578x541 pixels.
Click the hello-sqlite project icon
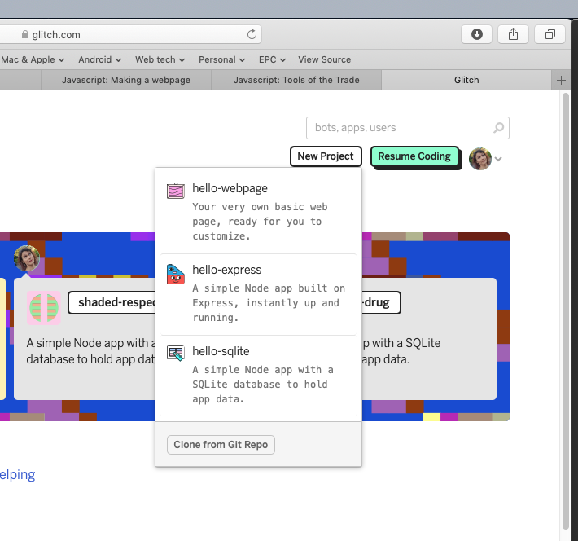click(176, 354)
